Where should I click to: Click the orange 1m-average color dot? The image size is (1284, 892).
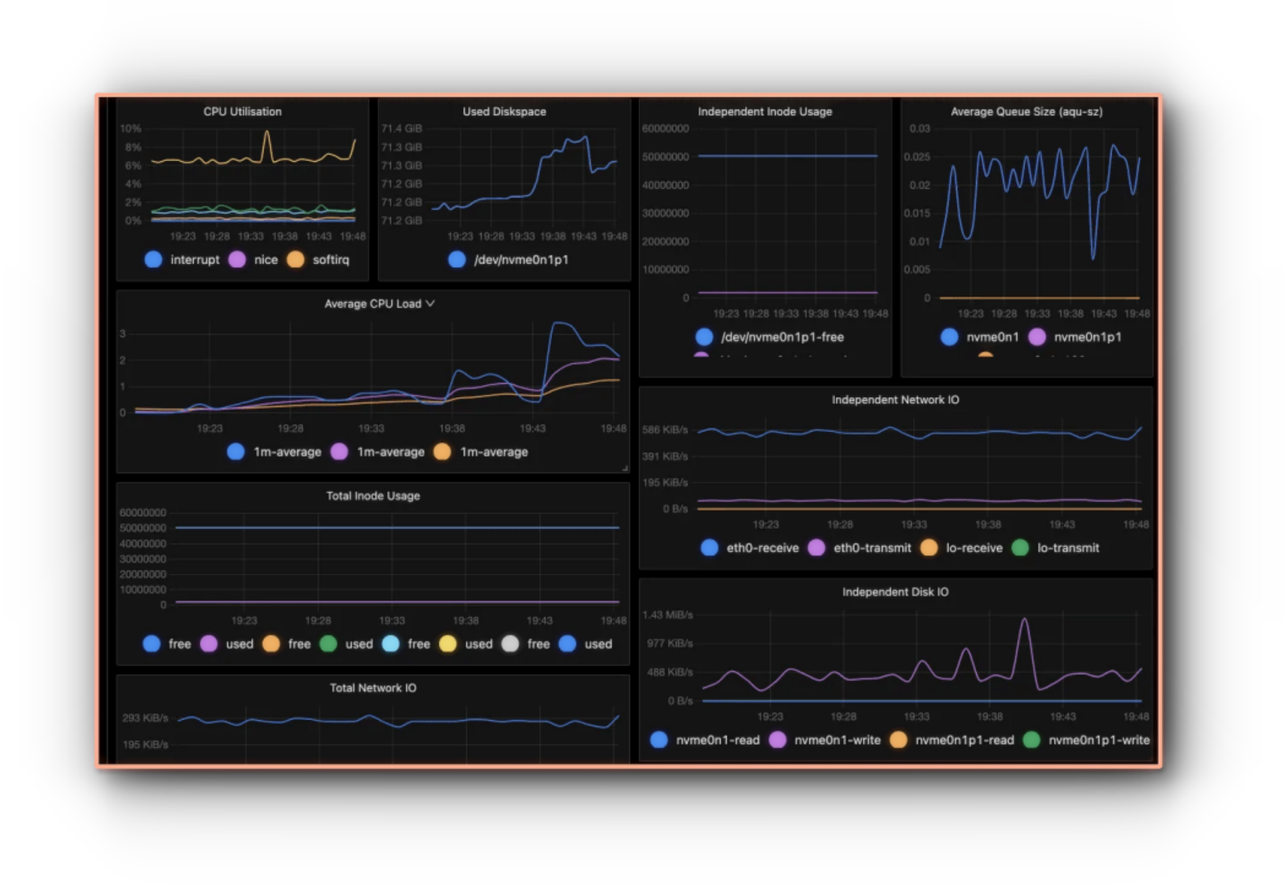(x=443, y=452)
